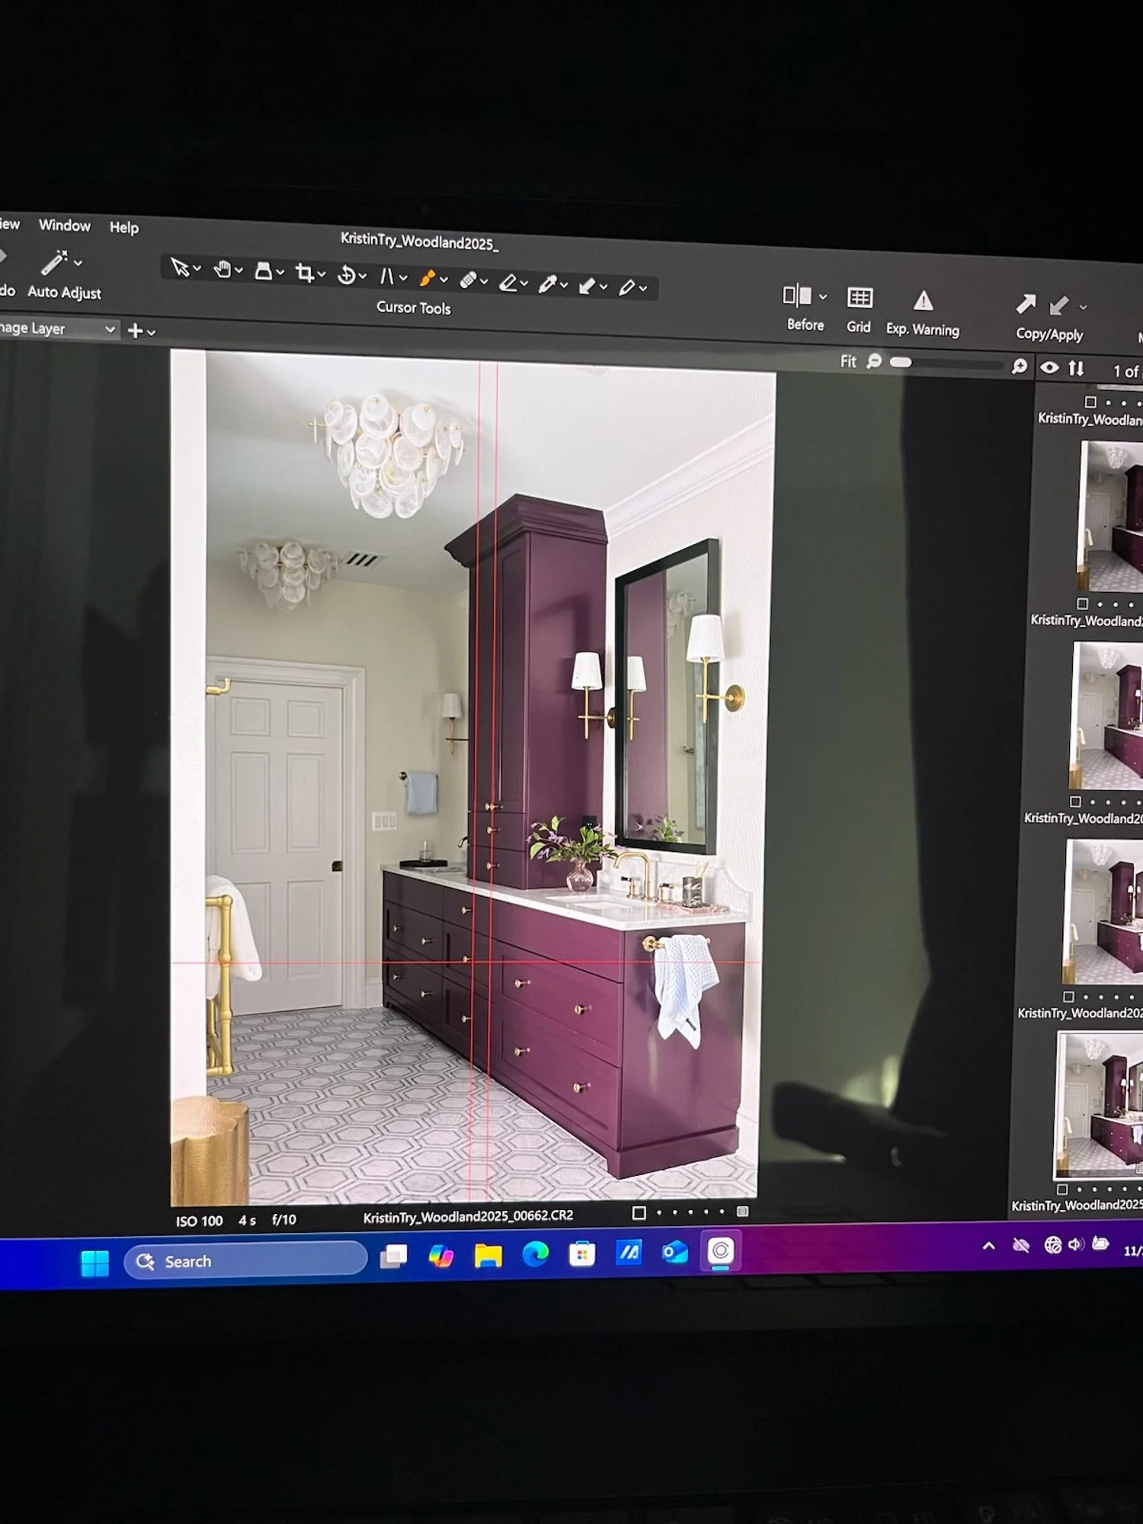Show hidden icons in system tray
Screen dimensions: 1143x1524
pos(988,1246)
